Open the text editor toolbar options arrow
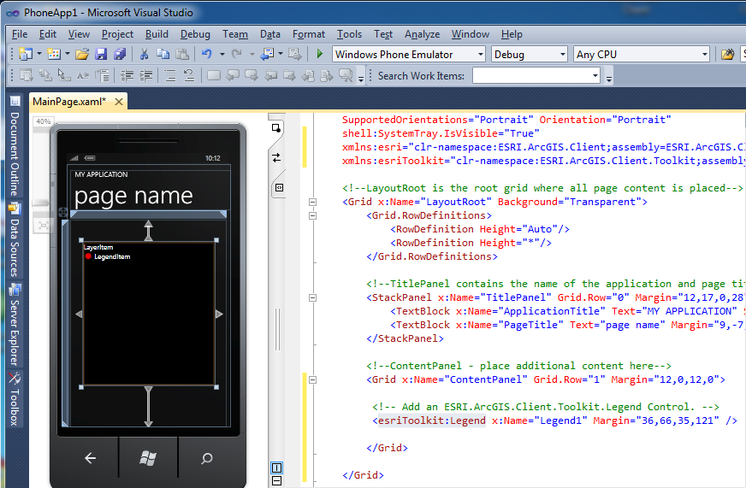The height and width of the screenshot is (488, 746). (x=361, y=79)
